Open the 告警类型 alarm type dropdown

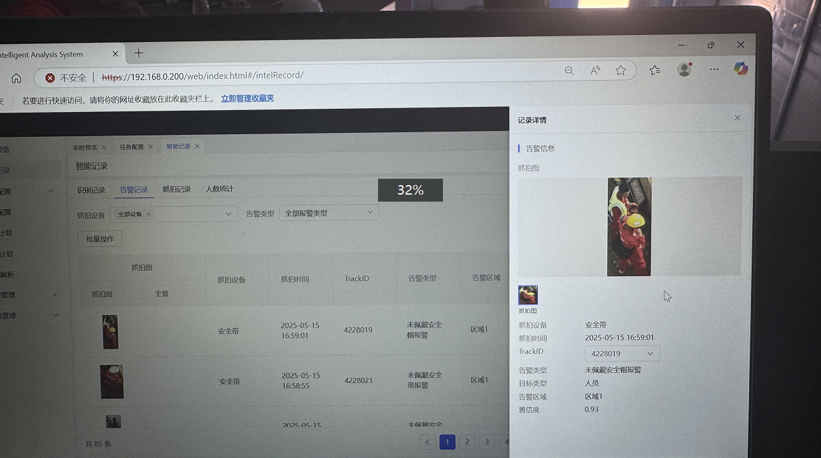370,212
